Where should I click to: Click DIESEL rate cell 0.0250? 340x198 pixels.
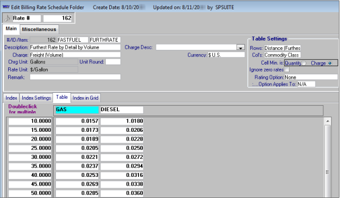(x=122, y=148)
